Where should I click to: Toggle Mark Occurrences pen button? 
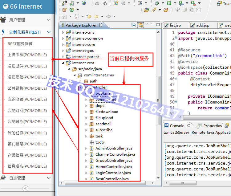[184, 10]
